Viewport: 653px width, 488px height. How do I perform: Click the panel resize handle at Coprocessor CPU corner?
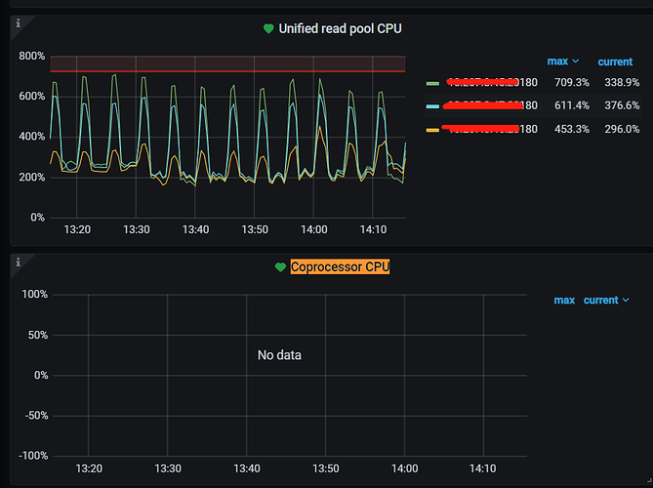click(650, 480)
